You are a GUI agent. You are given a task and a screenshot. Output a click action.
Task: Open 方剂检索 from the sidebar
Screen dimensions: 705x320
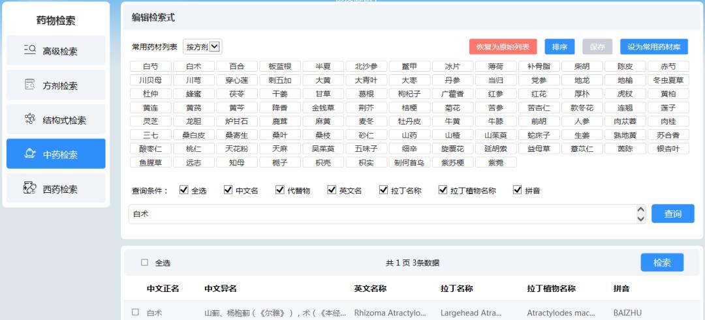coord(55,85)
